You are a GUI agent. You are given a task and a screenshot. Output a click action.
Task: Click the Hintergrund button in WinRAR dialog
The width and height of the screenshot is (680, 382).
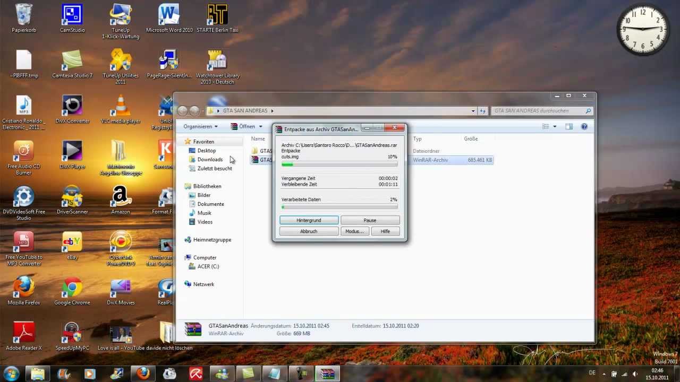click(309, 220)
